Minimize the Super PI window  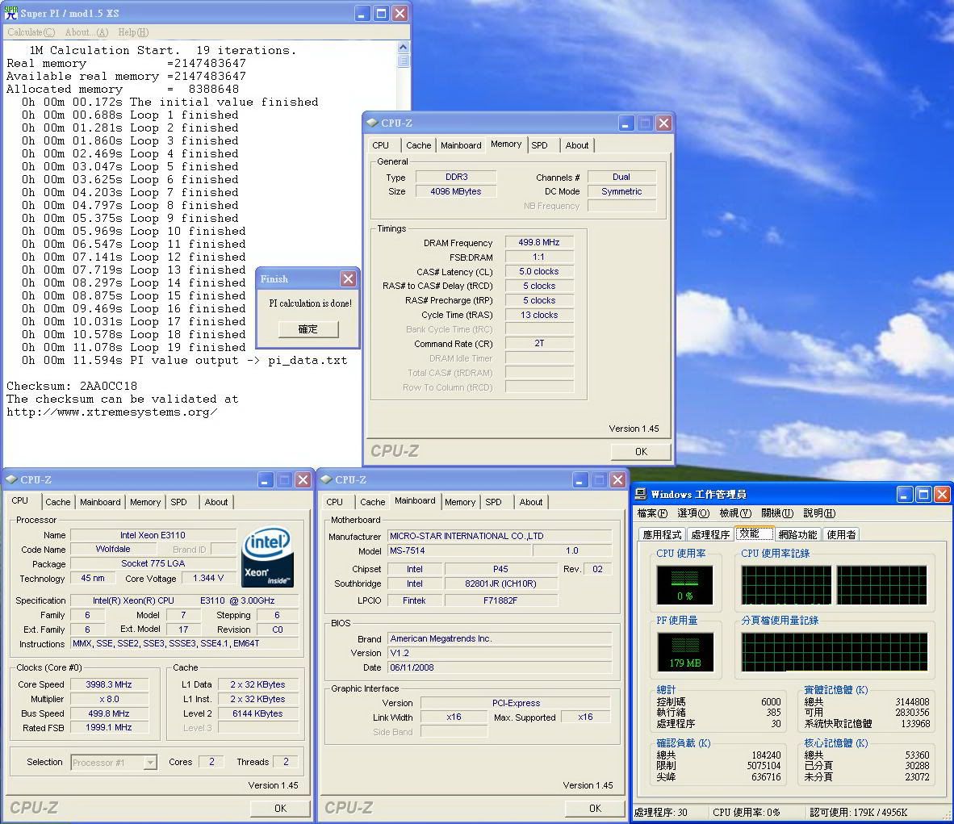(363, 13)
